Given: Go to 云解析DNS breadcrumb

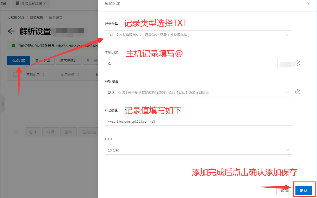Looking at the screenshot, I should coord(16,18).
